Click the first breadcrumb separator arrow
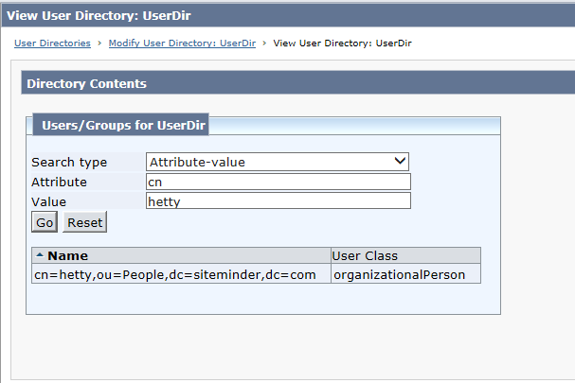The image size is (575, 383). 99,44
